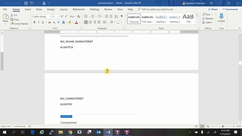Screen dimensions: 242x136
Task: Apply subscript formatting
Action: click(54, 22)
